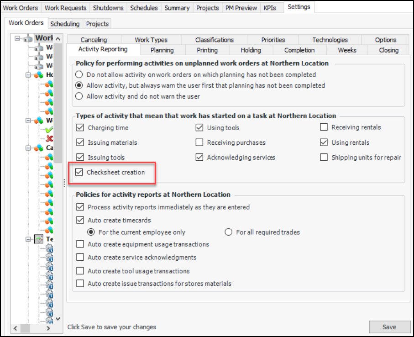Click the Save button

(389, 327)
